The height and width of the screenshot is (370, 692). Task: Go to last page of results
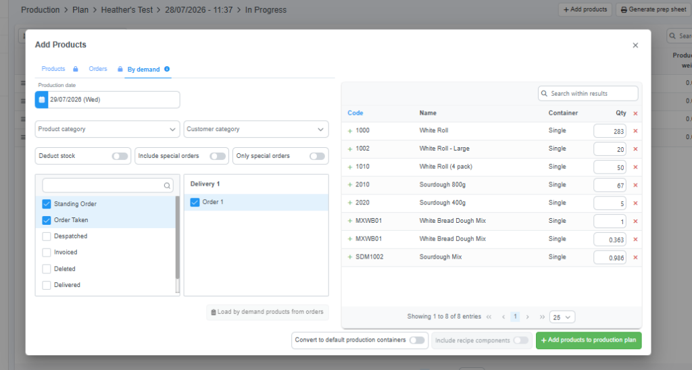(x=542, y=317)
